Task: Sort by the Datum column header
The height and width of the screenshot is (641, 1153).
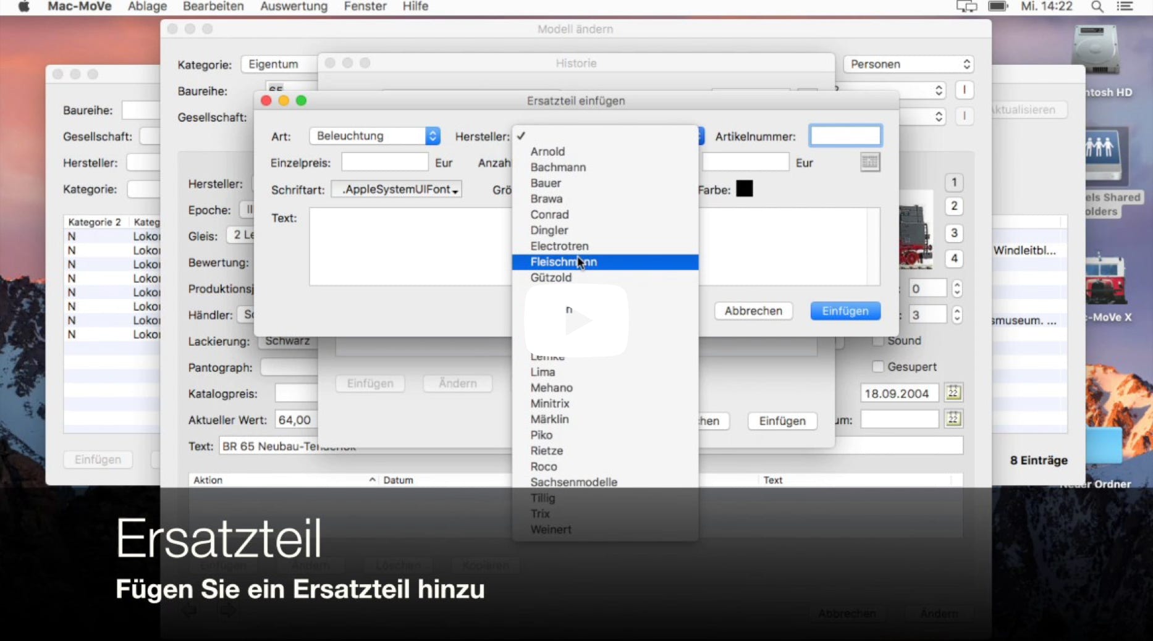Action: click(445, 480)
